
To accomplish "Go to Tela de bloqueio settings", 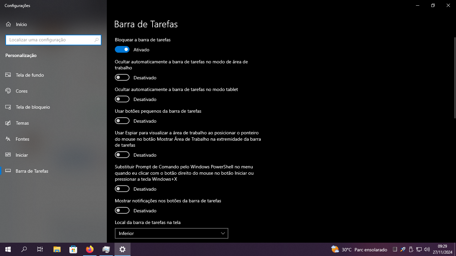I will click(x=53, y=107).
